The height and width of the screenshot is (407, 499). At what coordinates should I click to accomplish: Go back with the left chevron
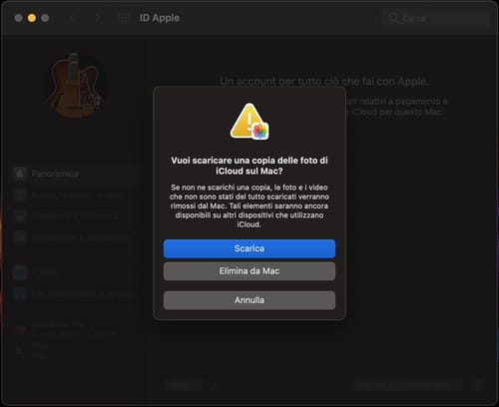point(72,18)
